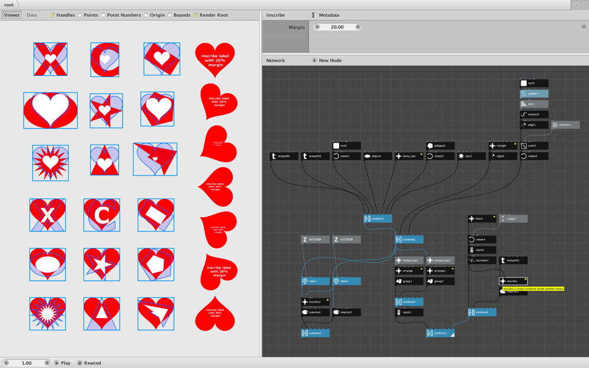
Task: Decrease Margin value with left arrow
Action: [317, 27]
